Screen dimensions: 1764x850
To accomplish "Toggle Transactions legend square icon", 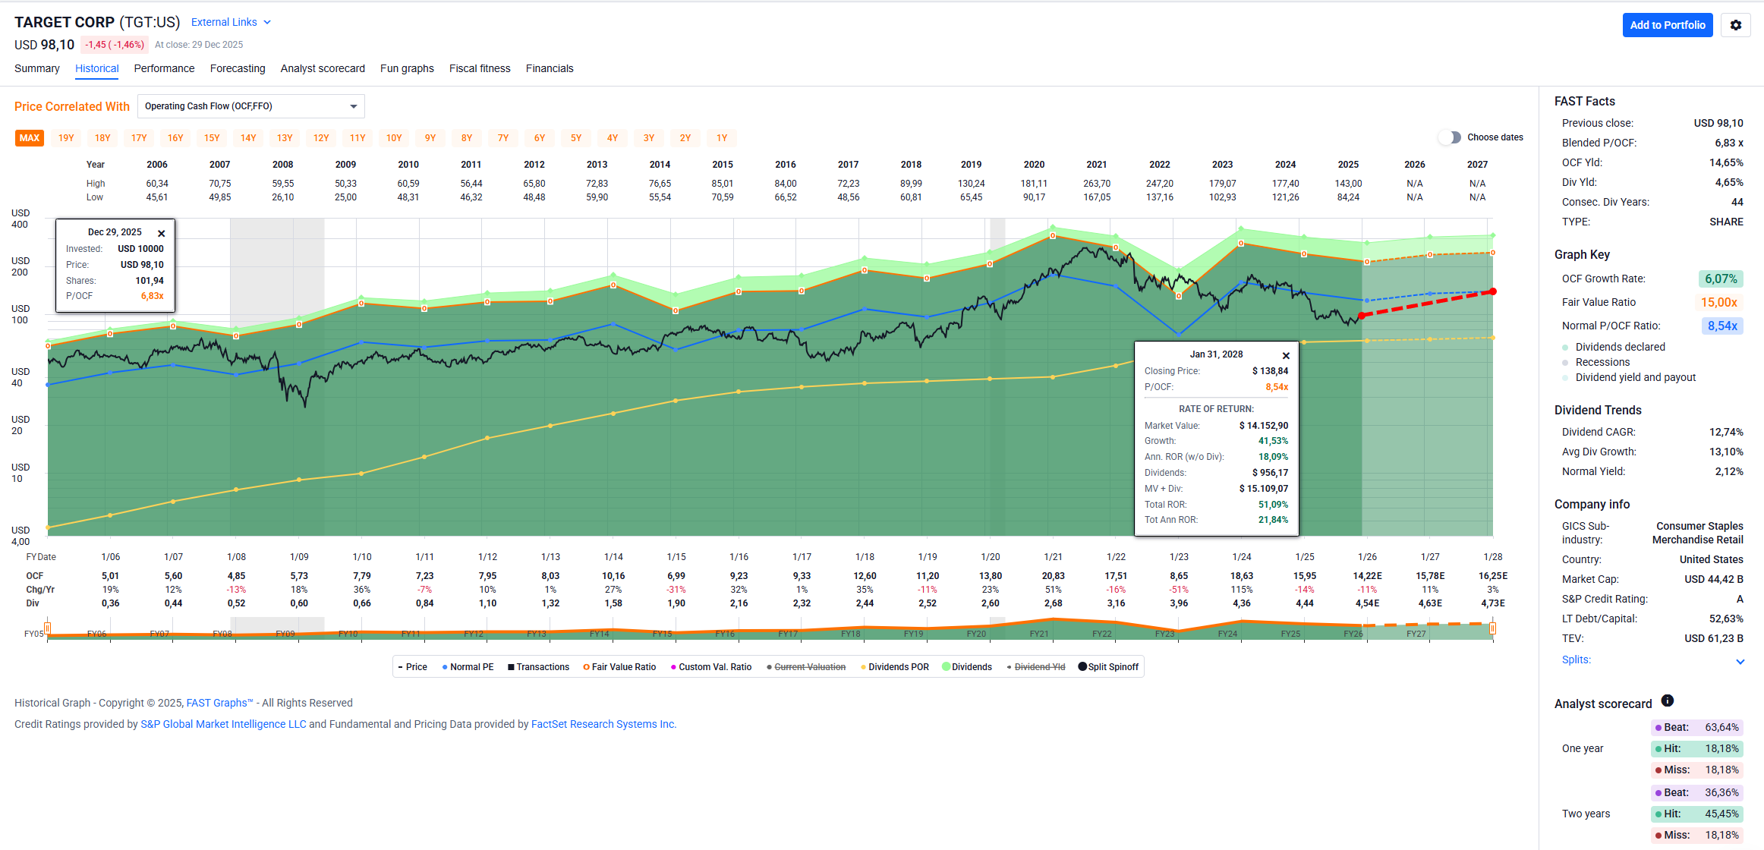I will point(511,667).
